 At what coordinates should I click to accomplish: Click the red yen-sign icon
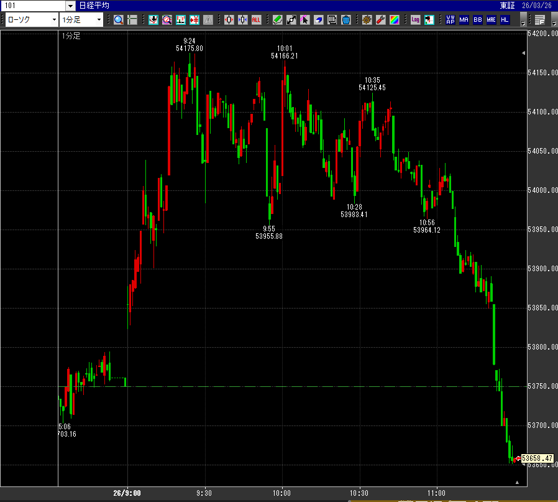[194, 20]
